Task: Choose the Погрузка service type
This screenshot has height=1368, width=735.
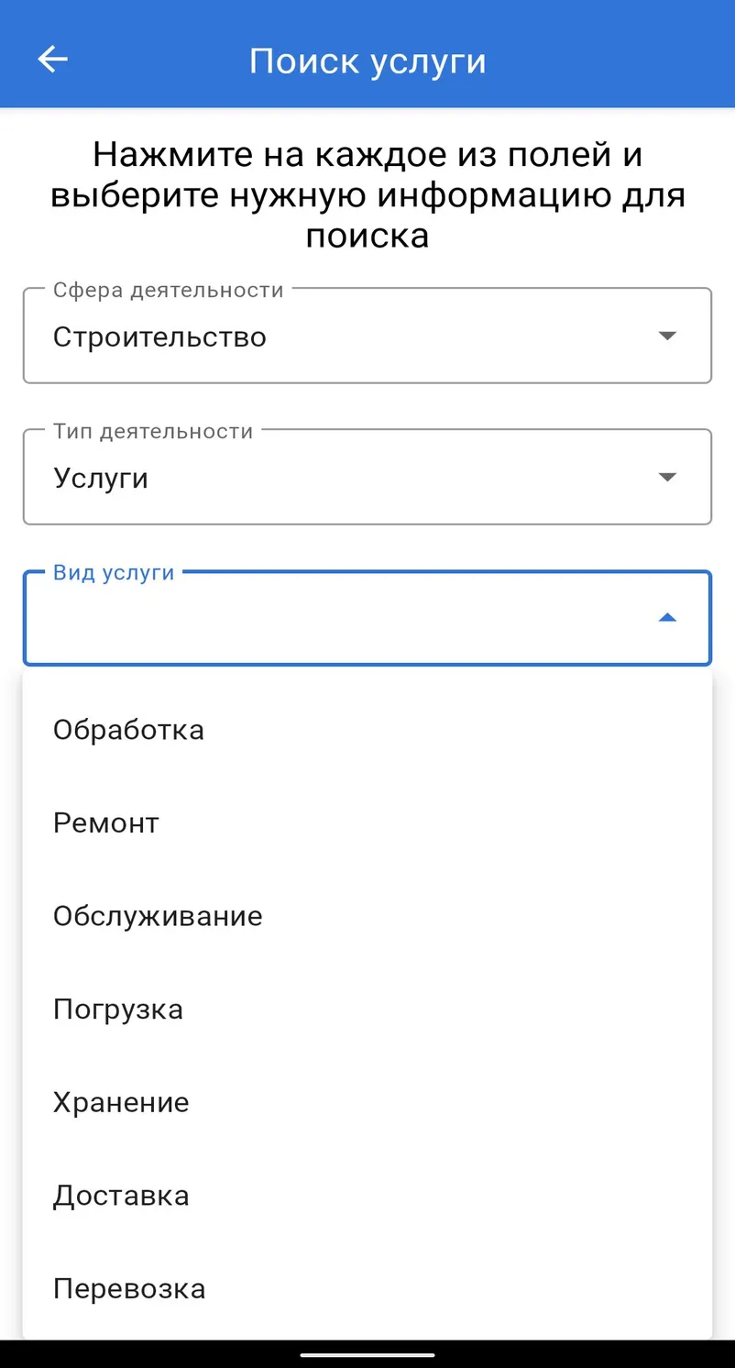Action: pyautogui.click(x=367, y=1009)
